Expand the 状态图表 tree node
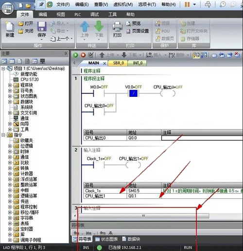Viewport: 243px width, 251px height. click(10, 96)
